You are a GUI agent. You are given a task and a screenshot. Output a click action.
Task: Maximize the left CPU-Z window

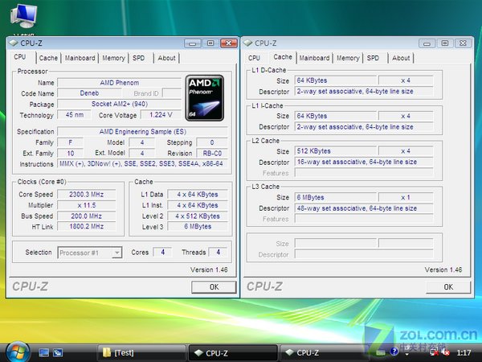(210, 43)
